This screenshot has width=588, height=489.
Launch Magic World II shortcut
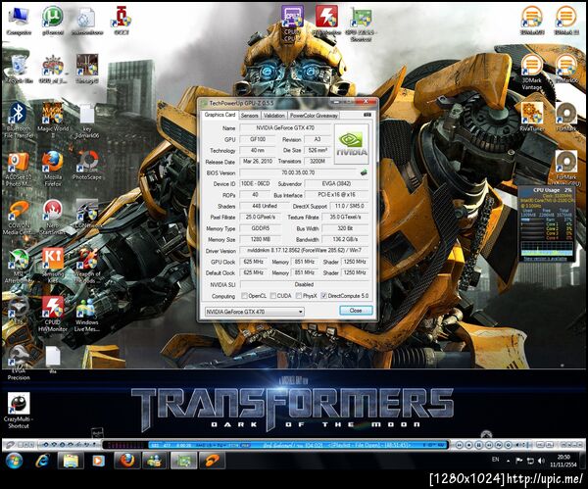pyautogui.click(x=53, y=120)
